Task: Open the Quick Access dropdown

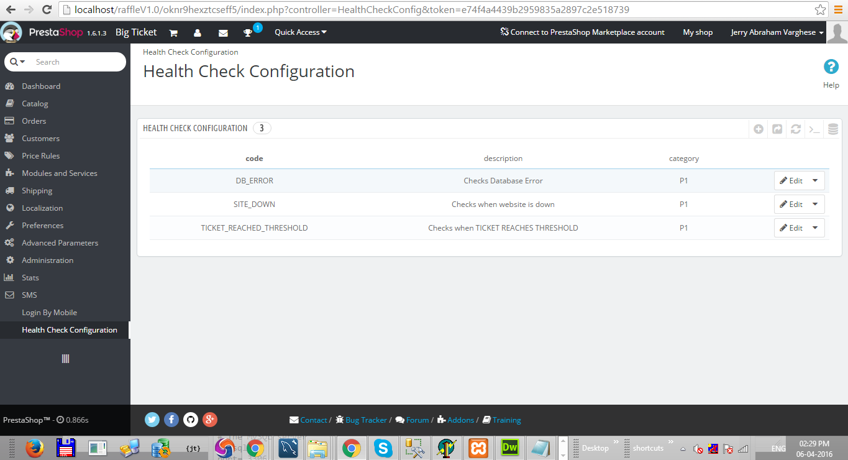Action: 301,32
